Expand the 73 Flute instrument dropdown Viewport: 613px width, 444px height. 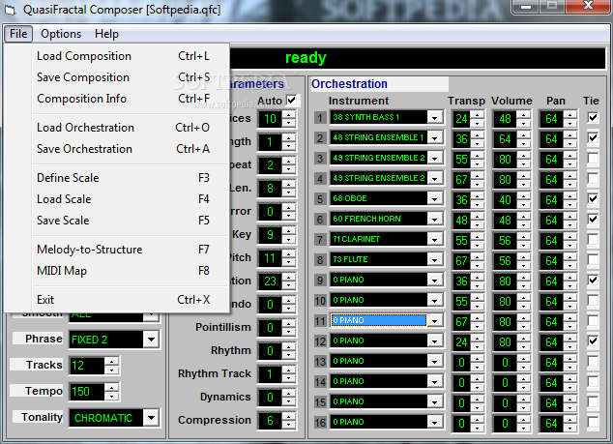coord(435,260)
